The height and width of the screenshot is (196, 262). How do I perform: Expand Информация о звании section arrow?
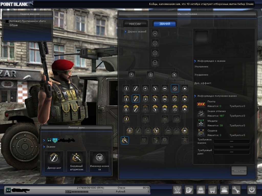(x=195, y=61)
